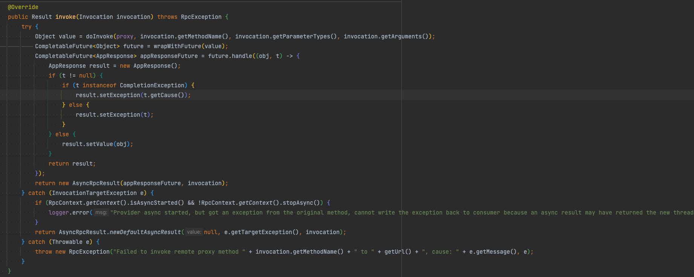Click Throwable in the catch clause
This screenshot has width=694, height=277.
pyautogui.click(x=67, y=242)
